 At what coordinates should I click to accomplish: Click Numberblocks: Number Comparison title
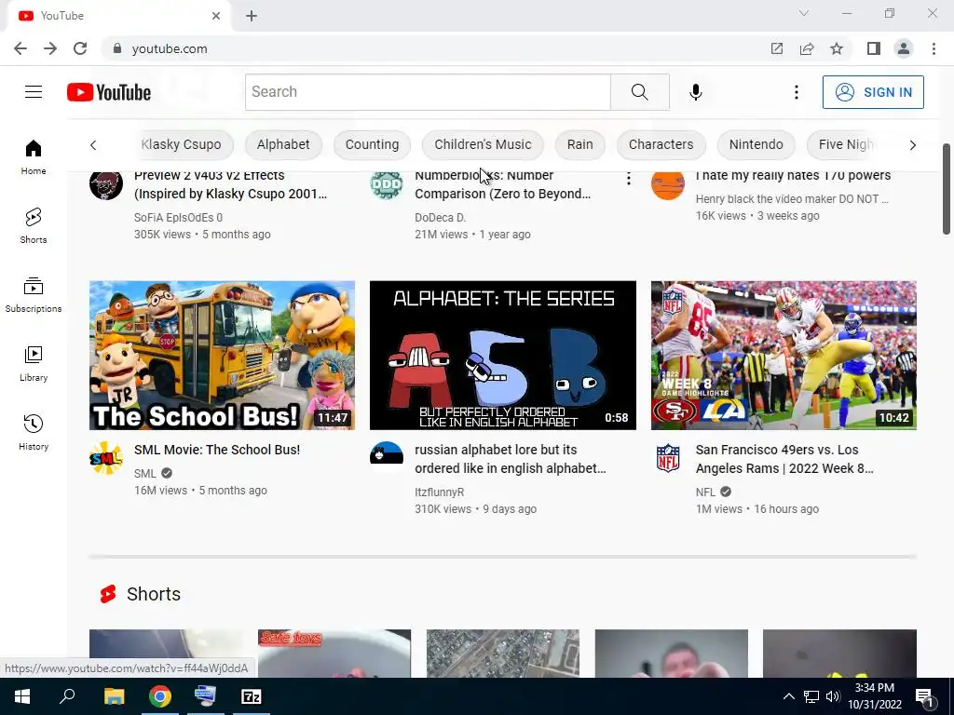click(502, 184)
